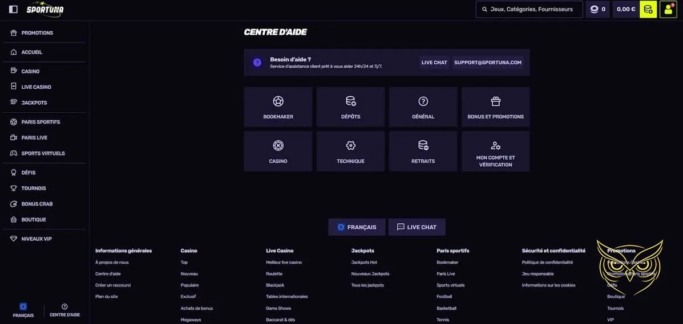Click the game search input field
The width and height of the screenshot is (683, 324).
pos(529,9)
